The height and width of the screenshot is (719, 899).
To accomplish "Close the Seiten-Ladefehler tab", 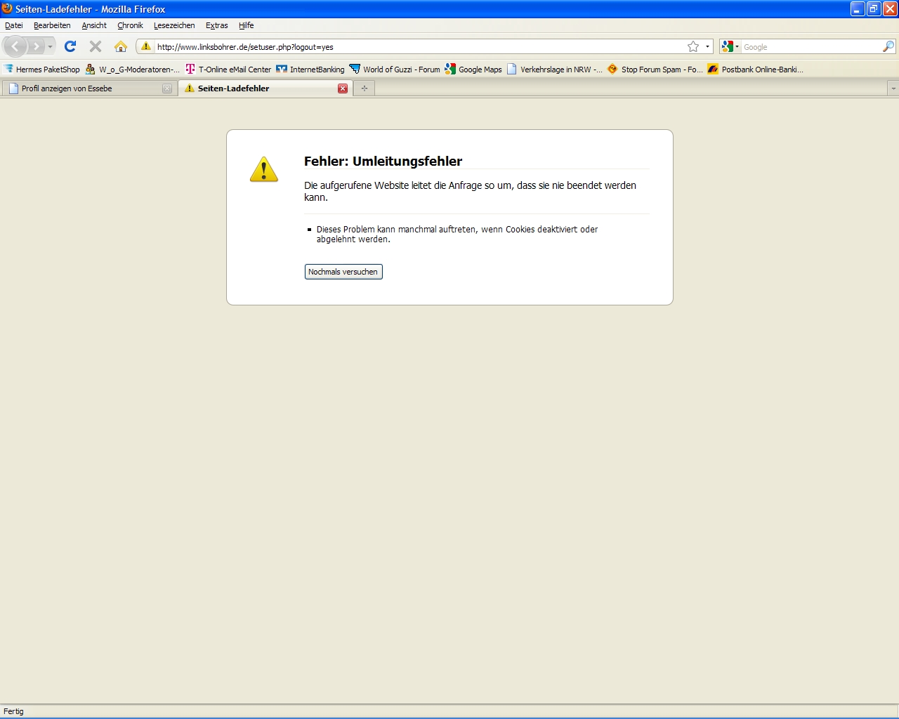I will coord(343,88).
